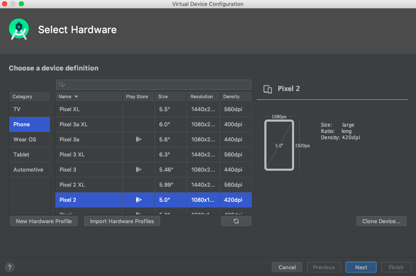This screenshot has width=416, height=276.
Task: Click the search magnifier icon
Action: click(x=62, y=85)
